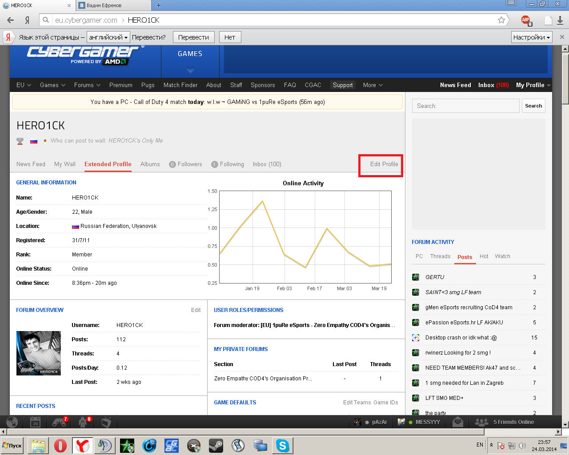This screenshot has height=455, width=569.
Task: Open chat with friend pAzAr
Action: tap(371, 422)
